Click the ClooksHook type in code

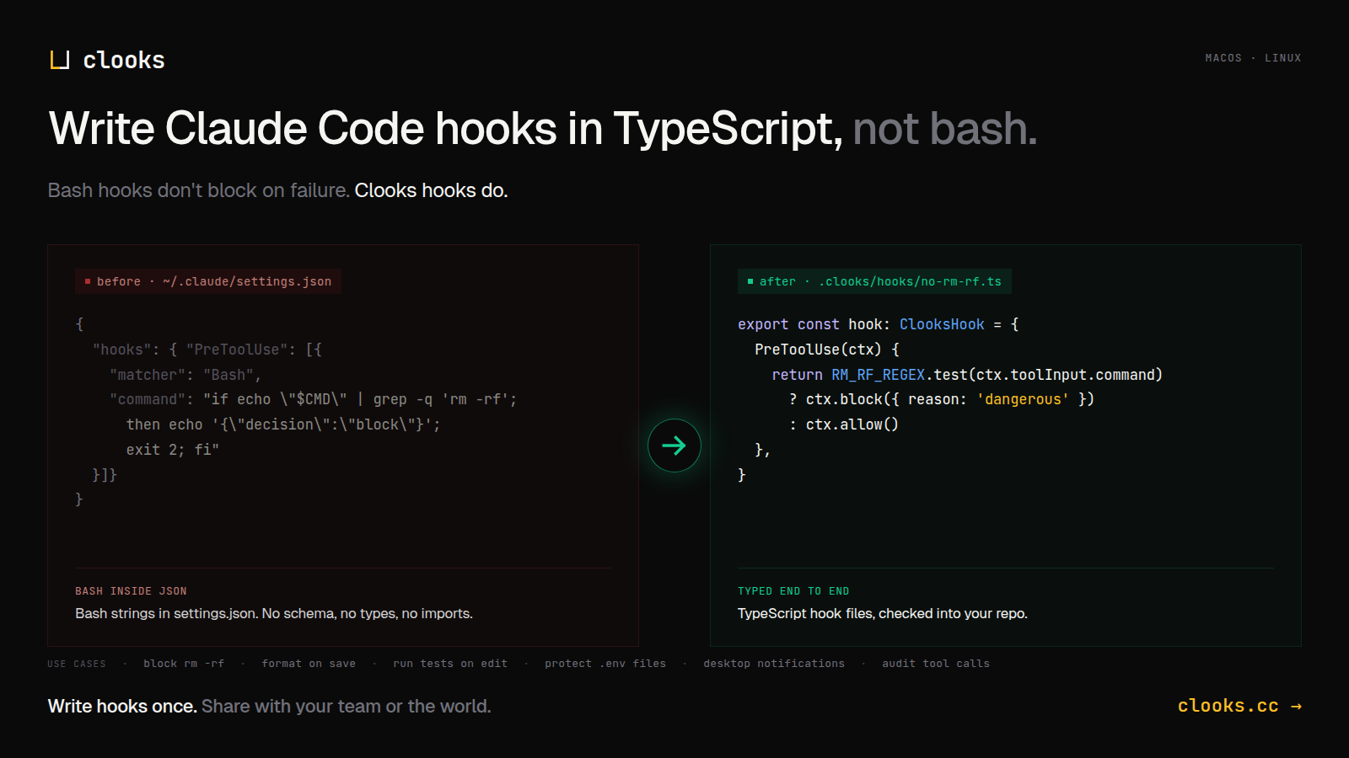click(942, 324)
